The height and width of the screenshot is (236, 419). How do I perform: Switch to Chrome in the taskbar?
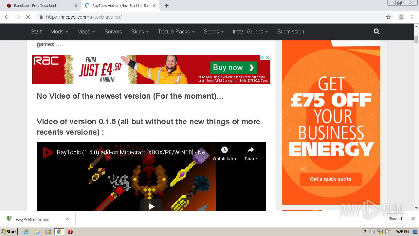click(x=59, y=232)
